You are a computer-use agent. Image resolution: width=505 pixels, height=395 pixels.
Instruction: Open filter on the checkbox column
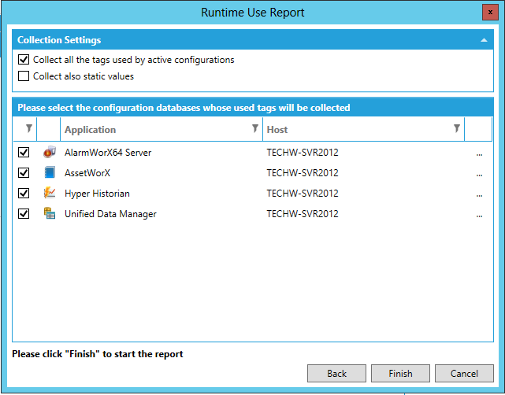(x=29, y=129)
